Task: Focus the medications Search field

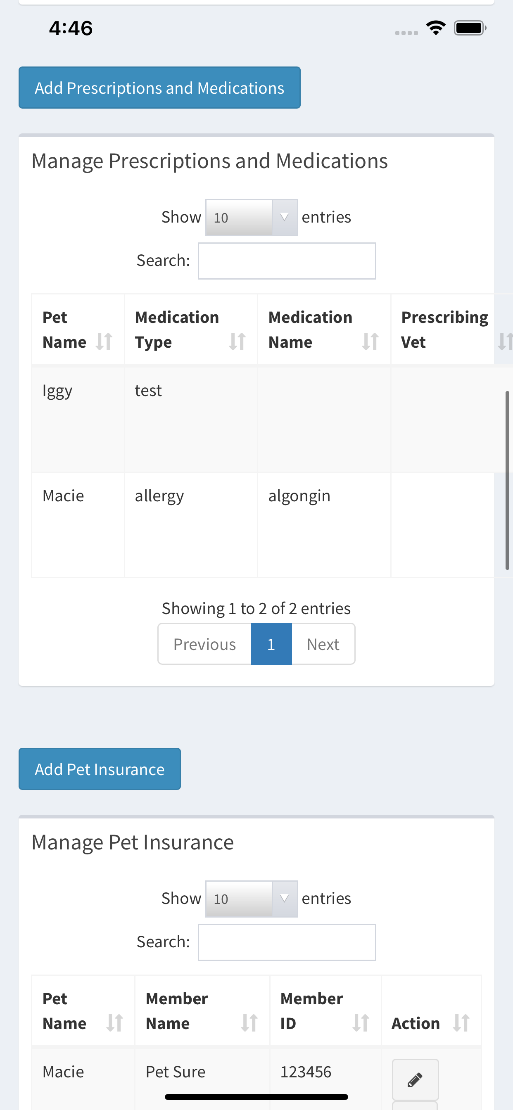Action: 287,261
